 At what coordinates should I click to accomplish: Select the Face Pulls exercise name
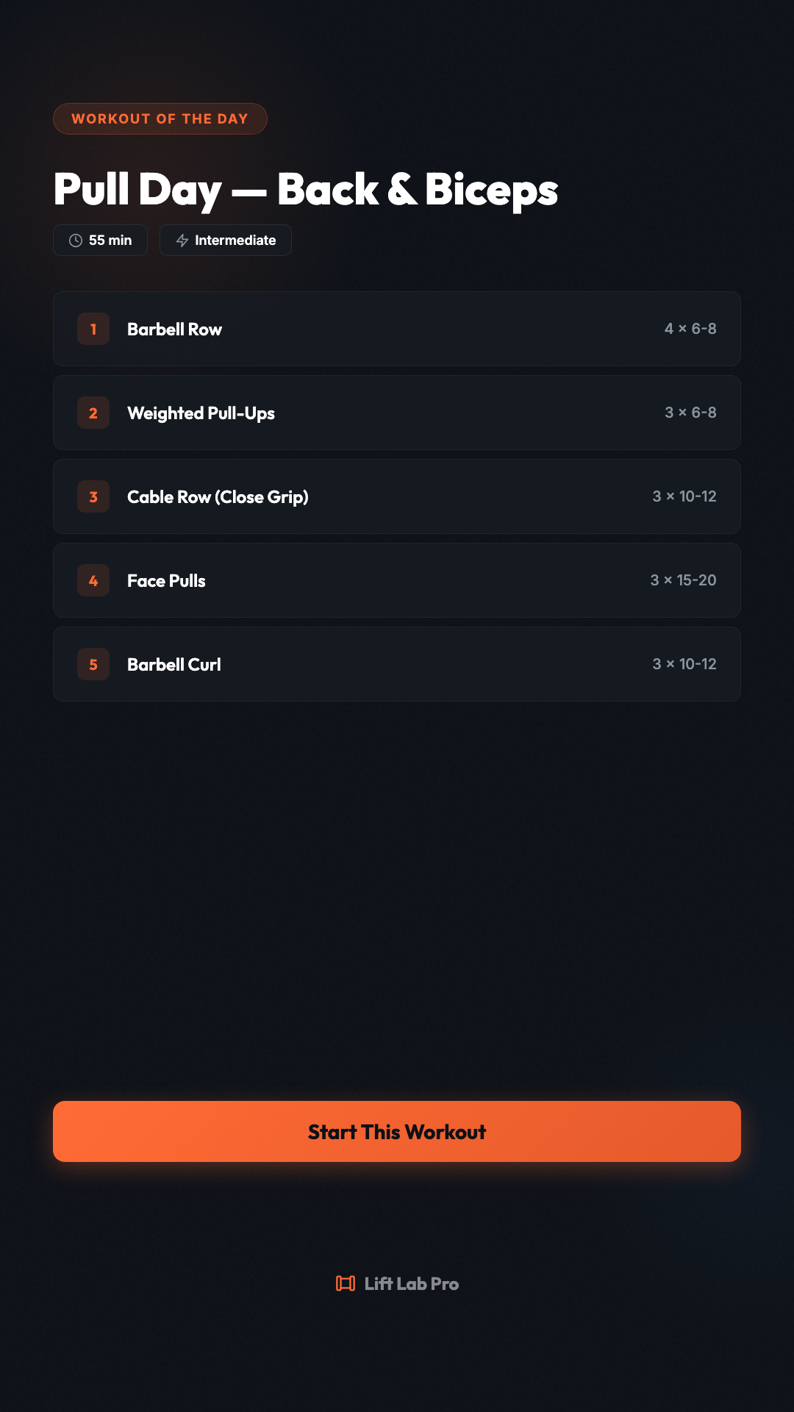(166, 581)
